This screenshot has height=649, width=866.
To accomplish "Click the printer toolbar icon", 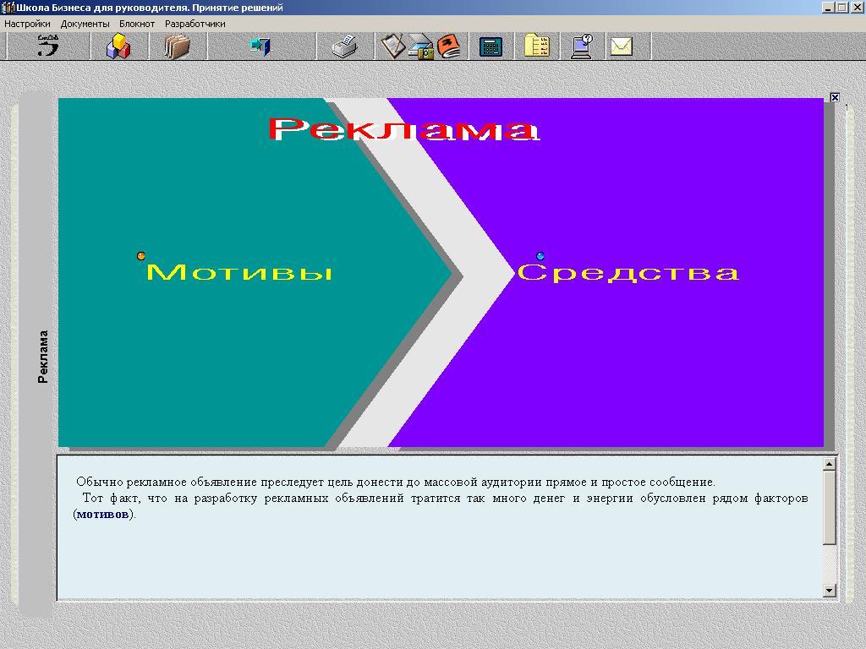I will pyautogui.click(x=345, y=46).
